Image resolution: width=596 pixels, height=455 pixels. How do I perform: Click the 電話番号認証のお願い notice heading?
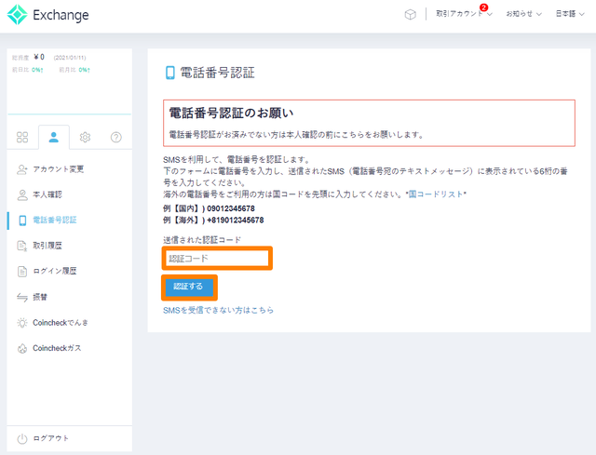pyautogui.click(x=231, y=114)
